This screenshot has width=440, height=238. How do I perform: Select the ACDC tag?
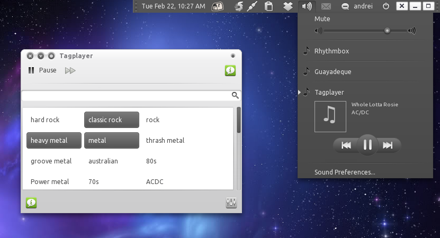coord(155,181)
